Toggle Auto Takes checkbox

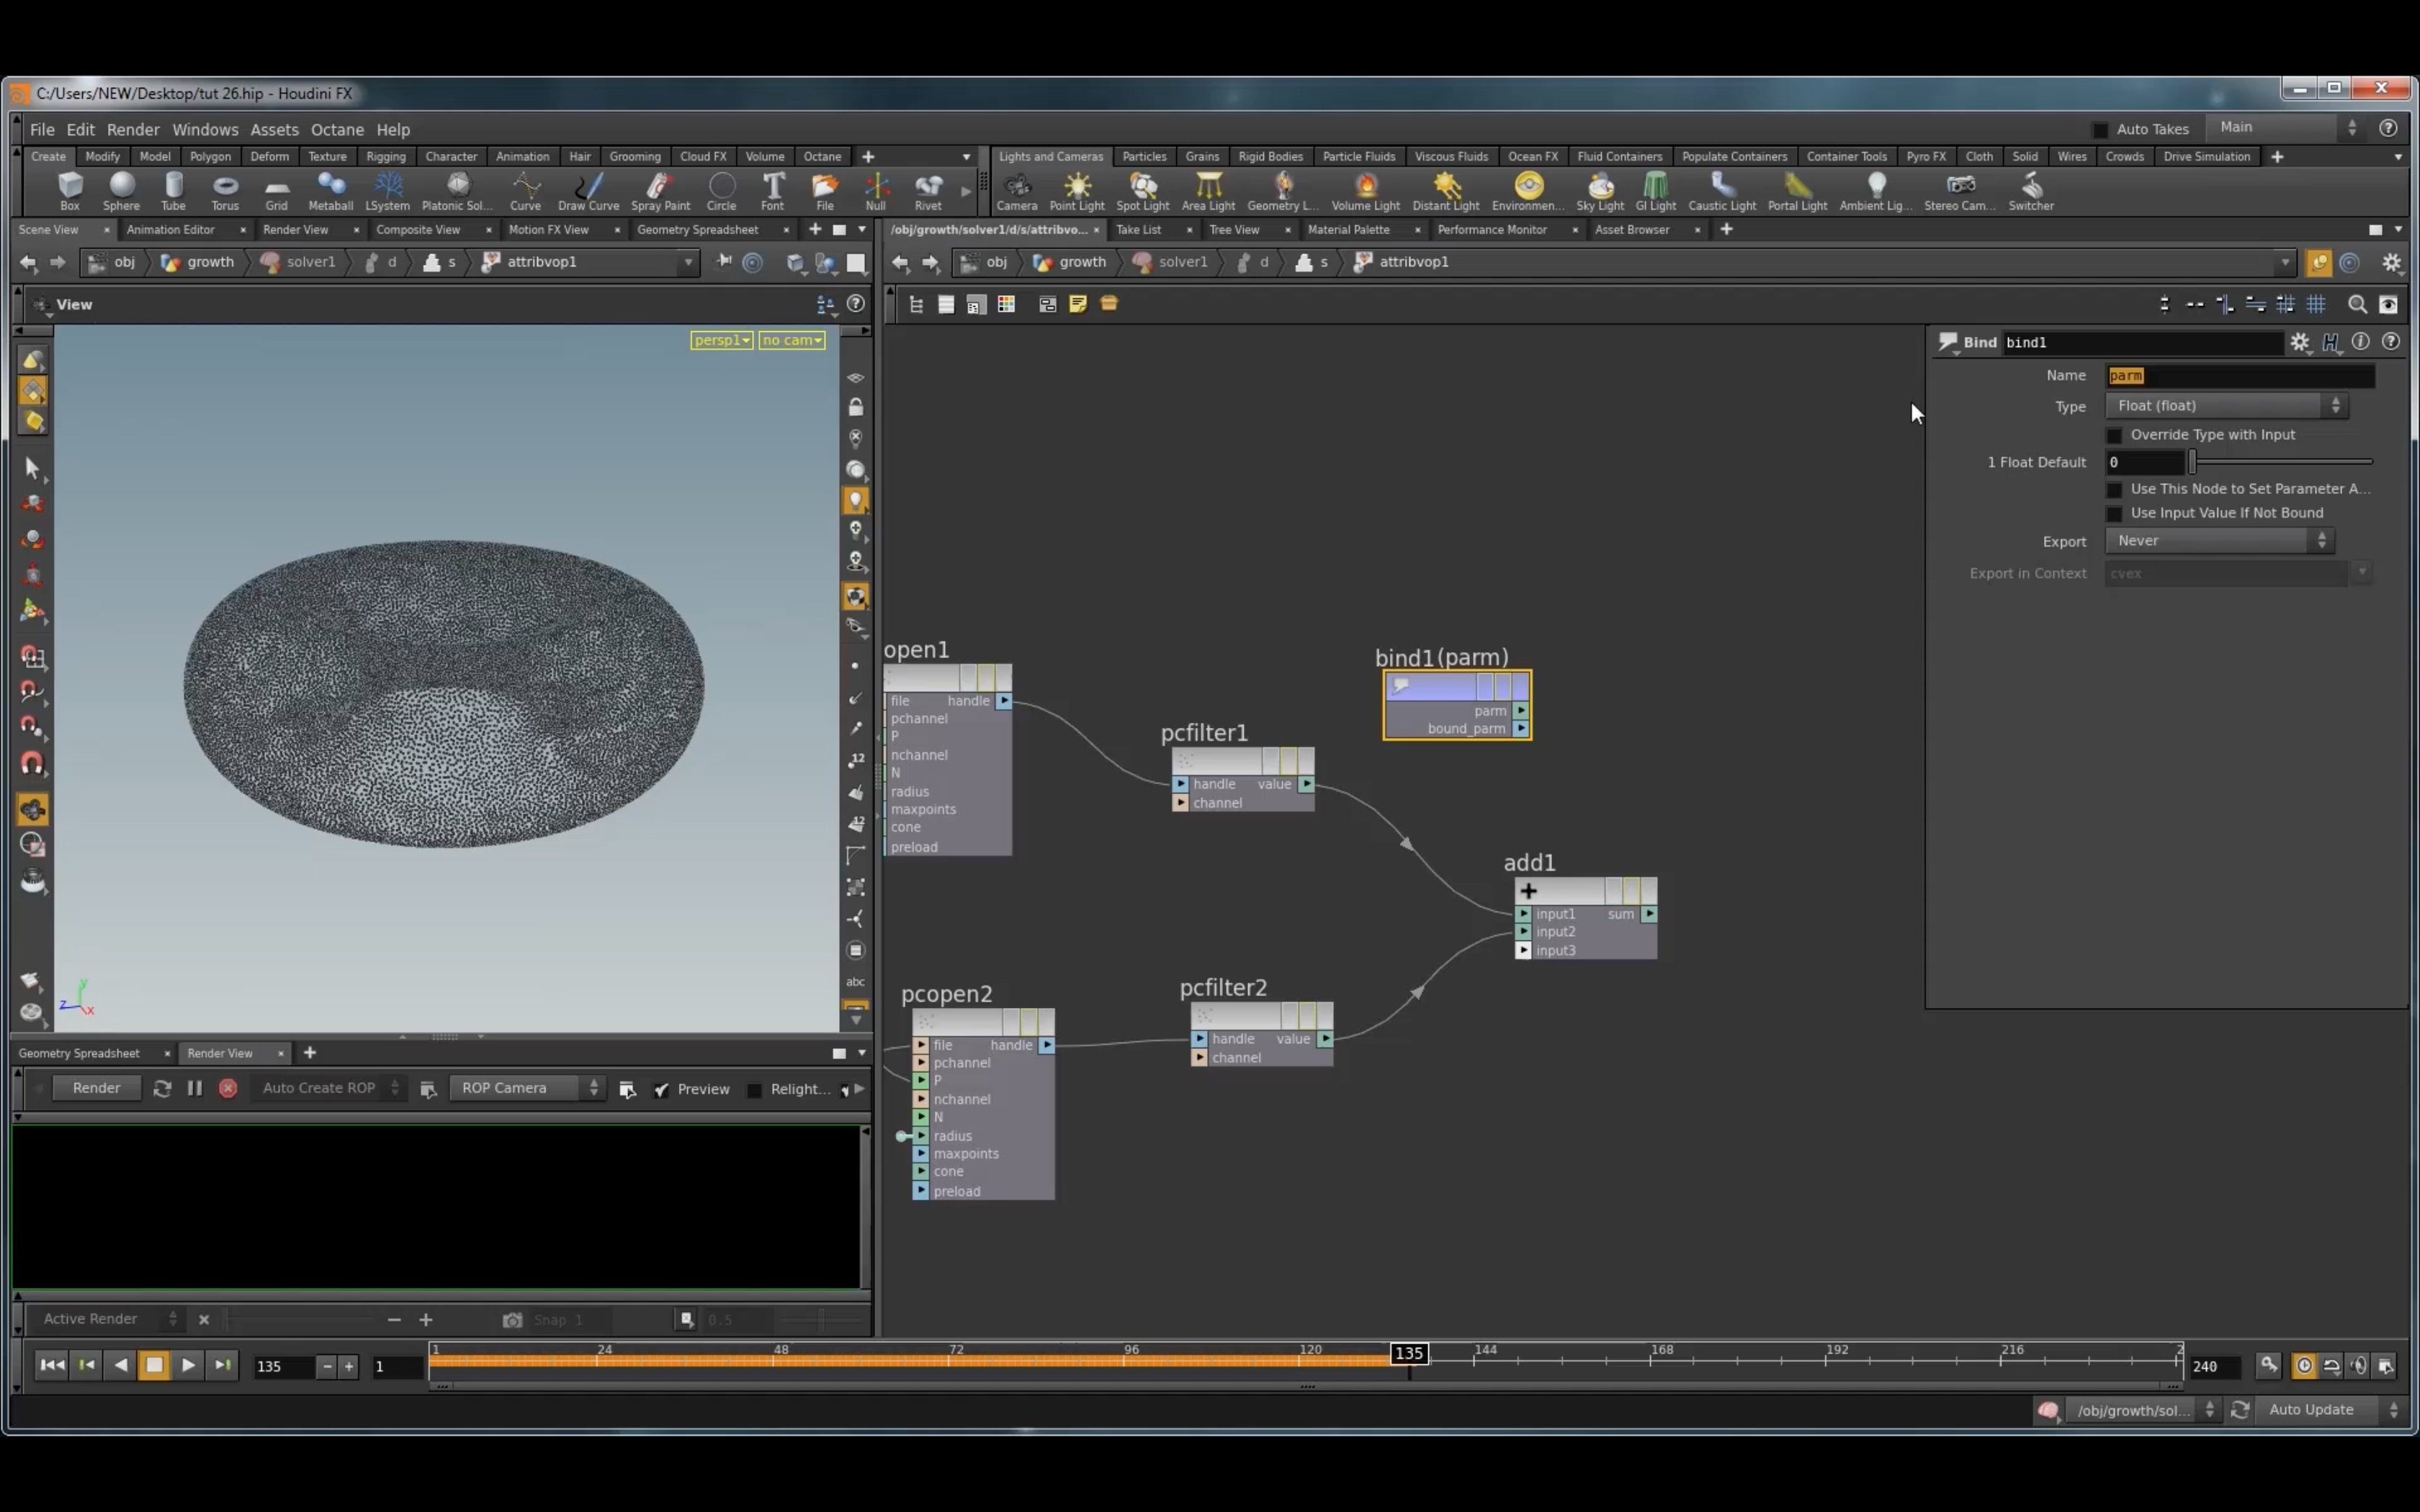2100,129
